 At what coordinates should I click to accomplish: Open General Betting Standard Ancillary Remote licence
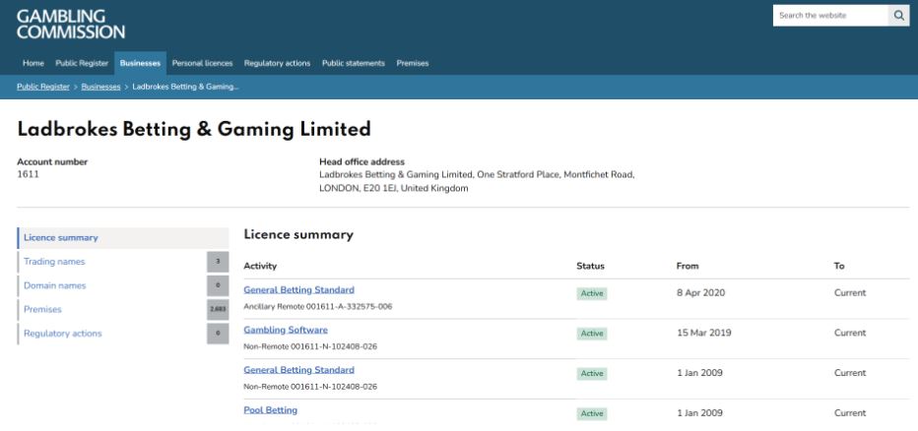[299, 290]
